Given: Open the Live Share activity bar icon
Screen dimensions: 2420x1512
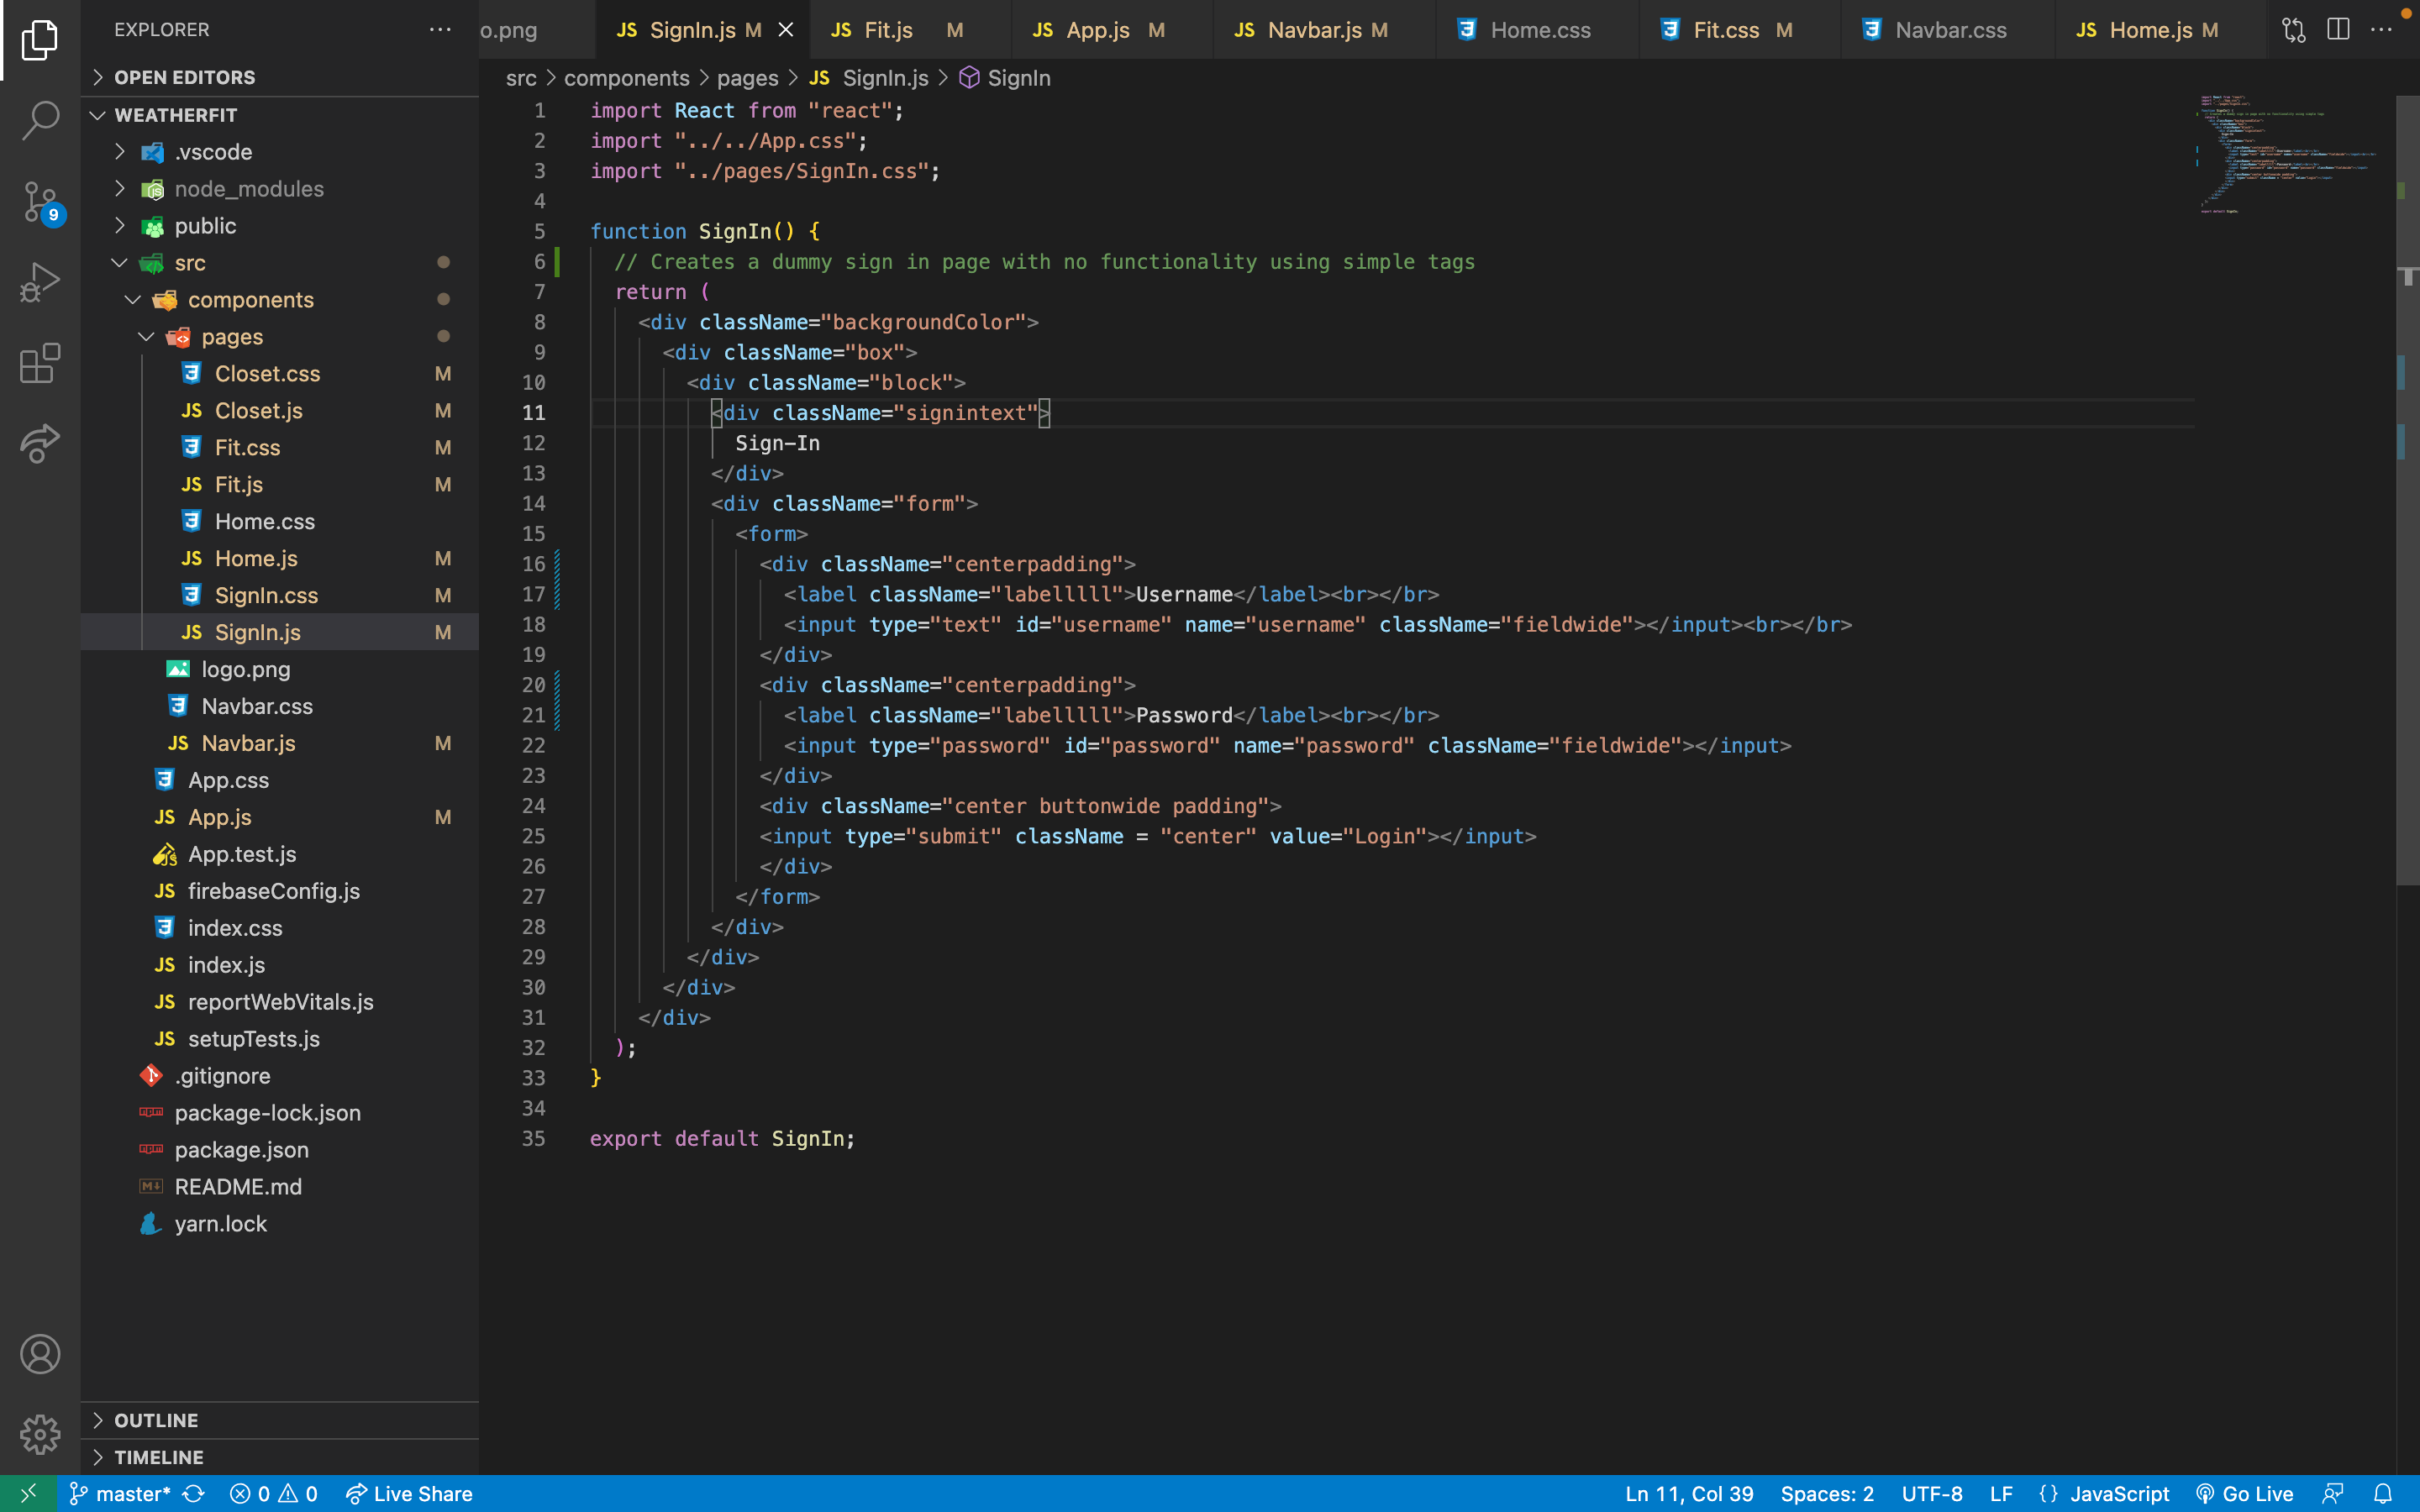Looking at the screenshot, I should [40, 443].
